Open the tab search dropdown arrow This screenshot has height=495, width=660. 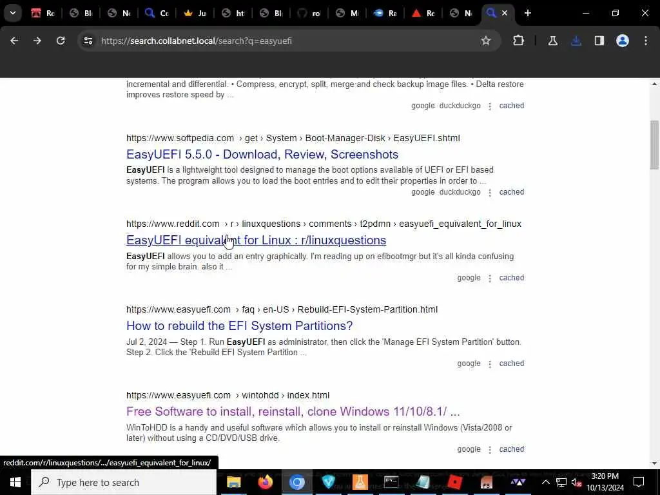click(x=13, y=13)
